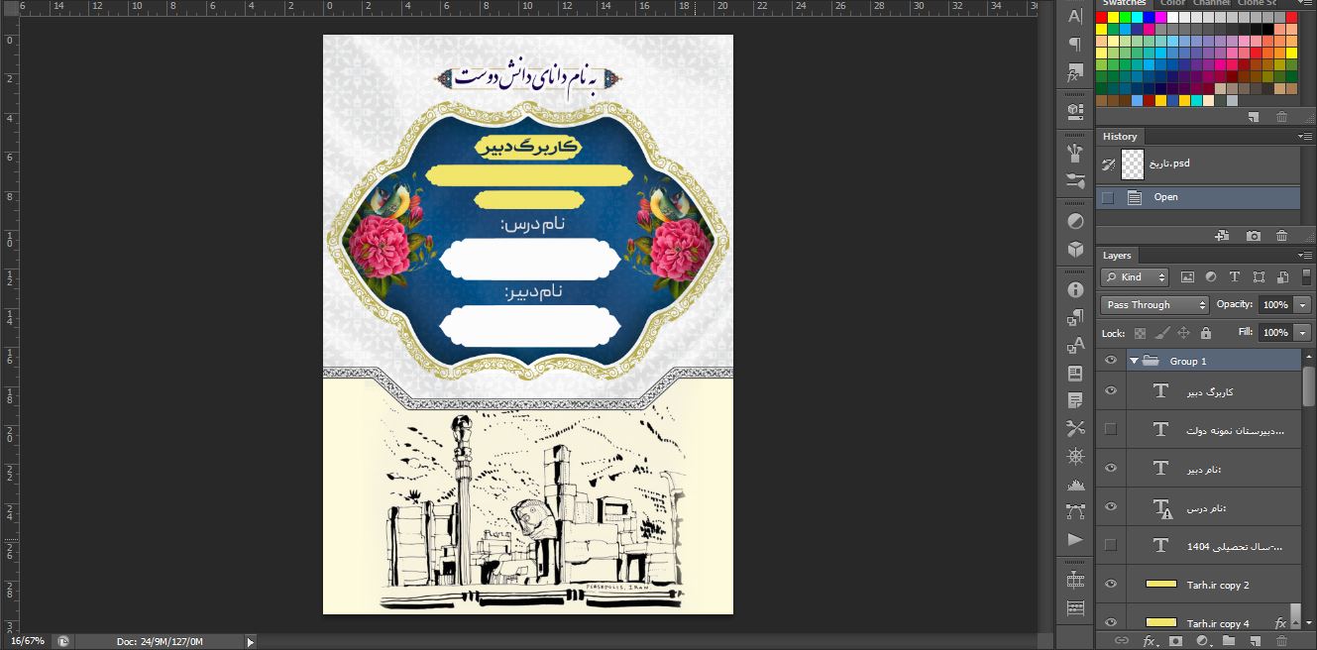Create a new layer icon in Layers panel
The image size is (1317, 650).
click(x=1256, y=641)
